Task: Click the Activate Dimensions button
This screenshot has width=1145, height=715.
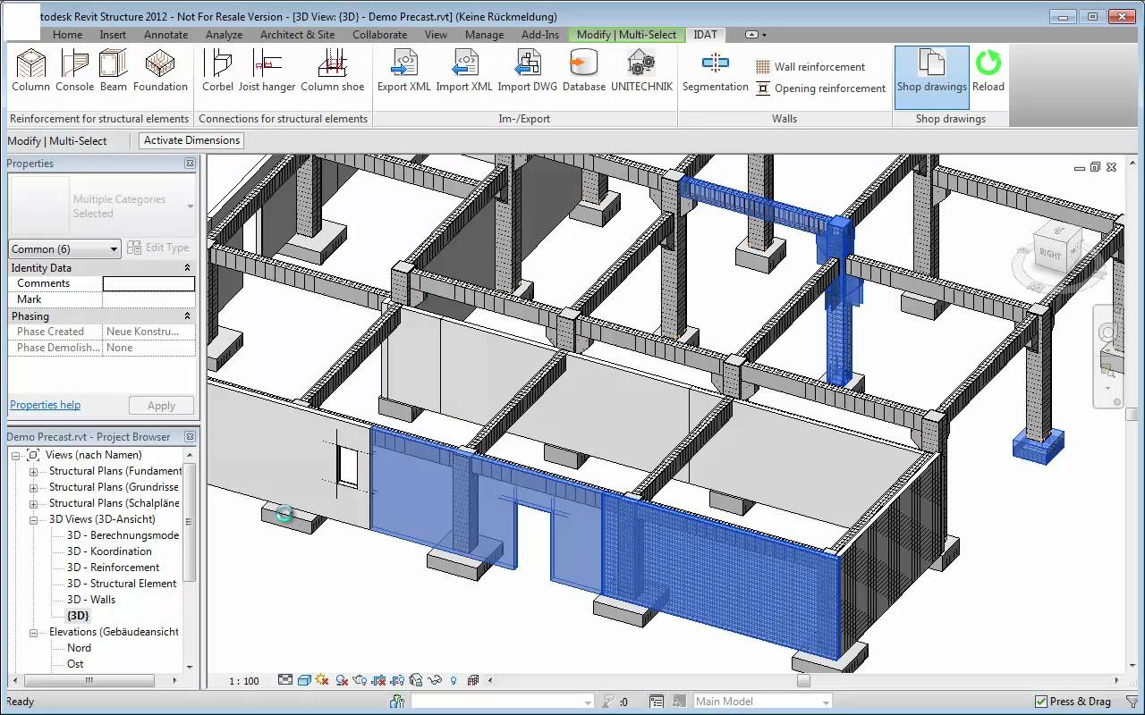Action: tap(192, 140)
